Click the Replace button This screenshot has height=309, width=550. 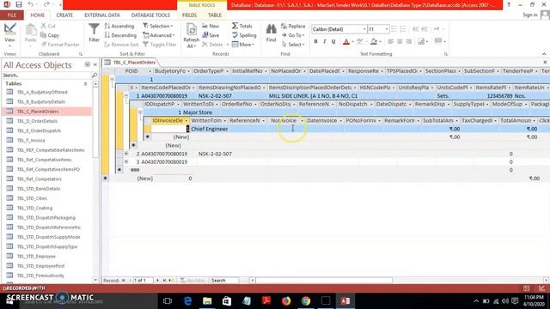(293, 26)
